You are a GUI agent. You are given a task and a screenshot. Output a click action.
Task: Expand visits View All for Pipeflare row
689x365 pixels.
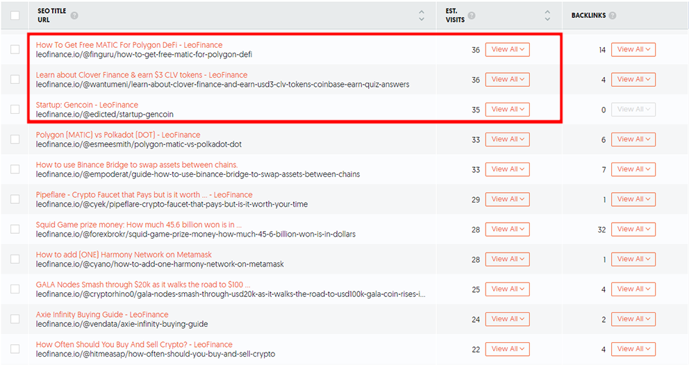(x=507, y=199)
